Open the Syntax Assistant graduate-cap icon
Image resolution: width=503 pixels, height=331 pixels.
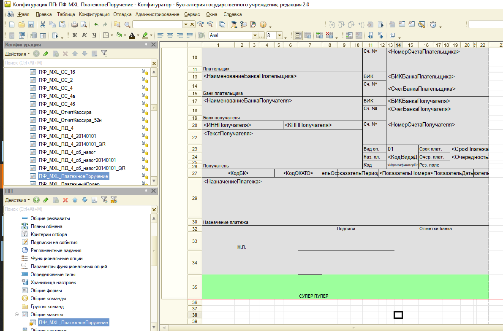(233, 25)
